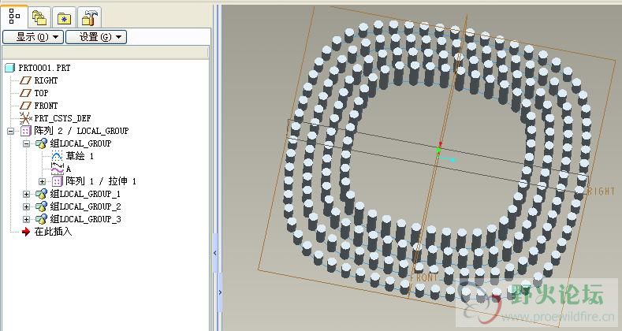The image size is (622, 331).
Task: Click the 组LOCAL_GROUP_1 group icon
Action: point(41,194)
